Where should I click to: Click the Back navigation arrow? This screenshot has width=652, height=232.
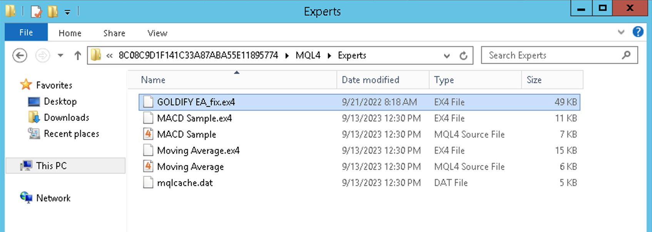[x=20, y=56]
